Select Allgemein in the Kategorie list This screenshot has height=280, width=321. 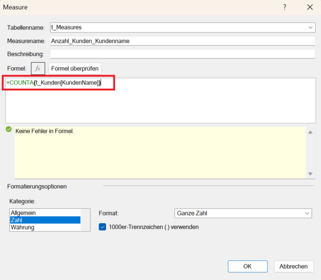[x=45, y=213]
